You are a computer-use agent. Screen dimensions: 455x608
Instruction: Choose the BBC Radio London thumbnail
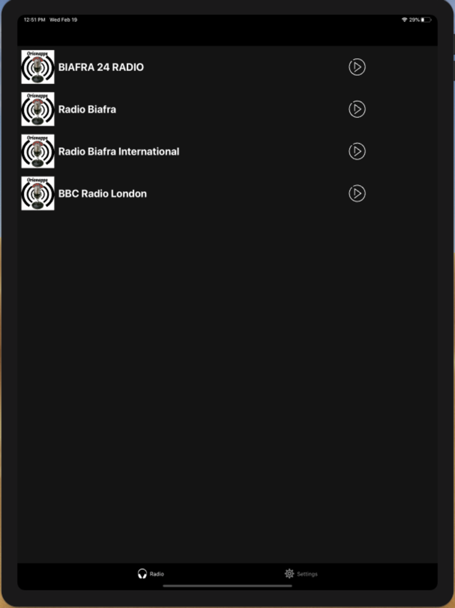(x=38, y=193)
